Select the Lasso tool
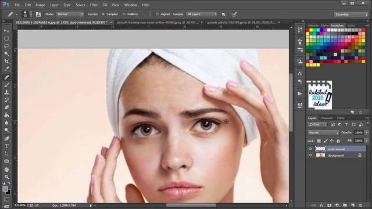The width and height of the screenshot is (372, 209). 6,46
